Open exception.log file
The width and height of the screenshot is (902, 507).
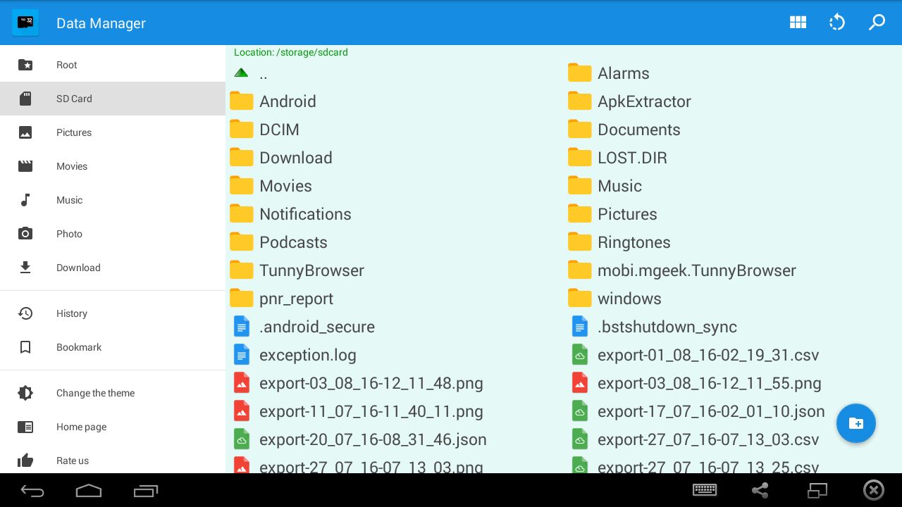coord(395,355)
